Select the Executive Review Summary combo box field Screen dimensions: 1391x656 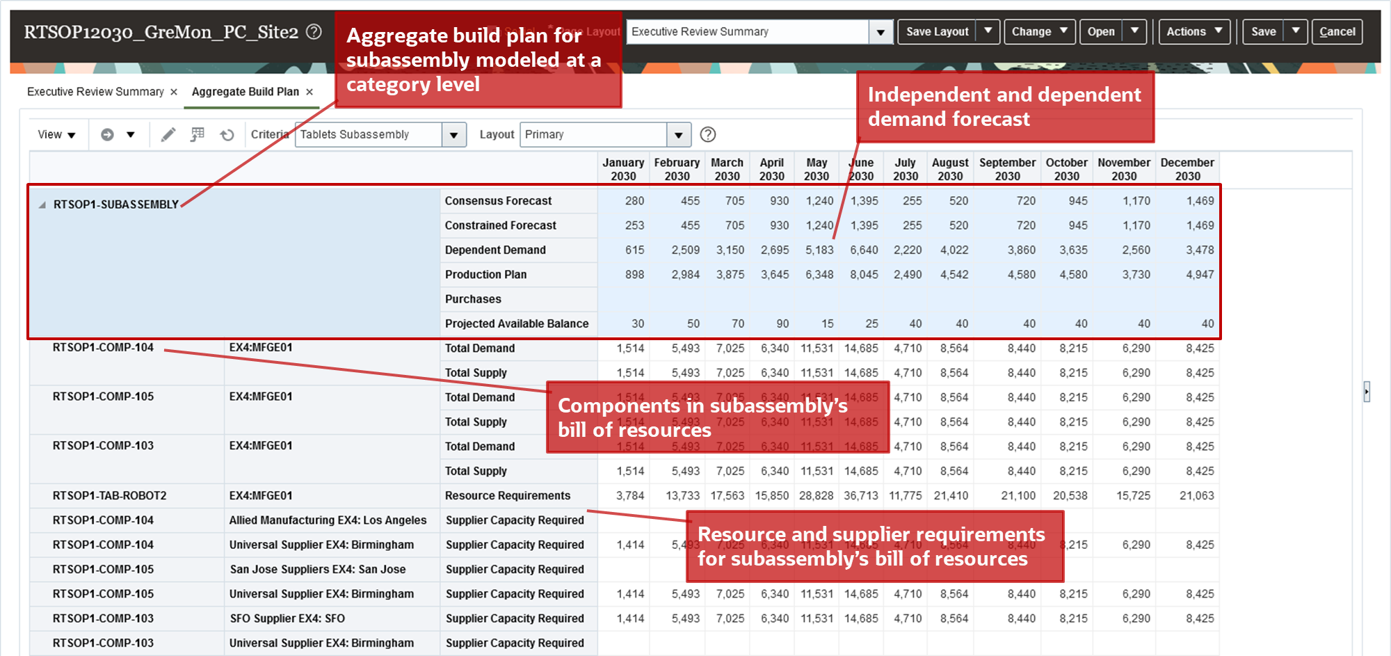(x=751, y=31)
